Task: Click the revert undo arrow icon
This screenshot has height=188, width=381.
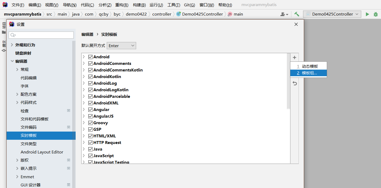Action: (295, 83)
